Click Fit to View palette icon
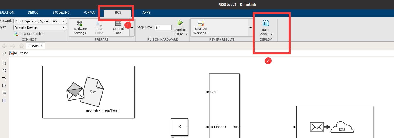394x138 pixels. tap(4, 71)
